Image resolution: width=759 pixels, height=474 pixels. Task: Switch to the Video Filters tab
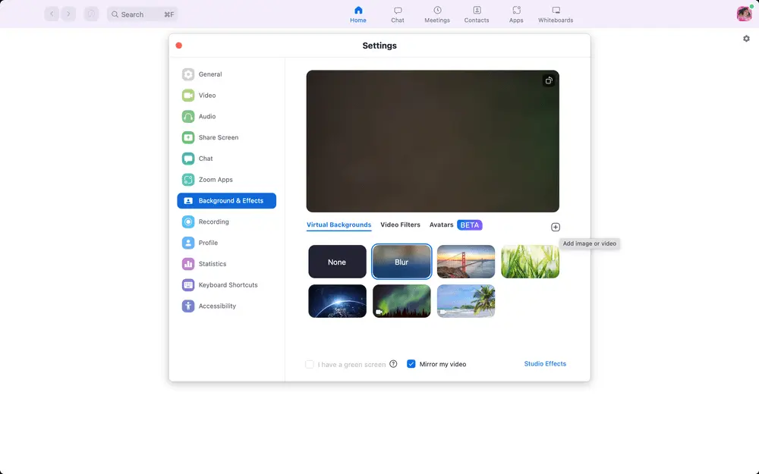point(400,224)
